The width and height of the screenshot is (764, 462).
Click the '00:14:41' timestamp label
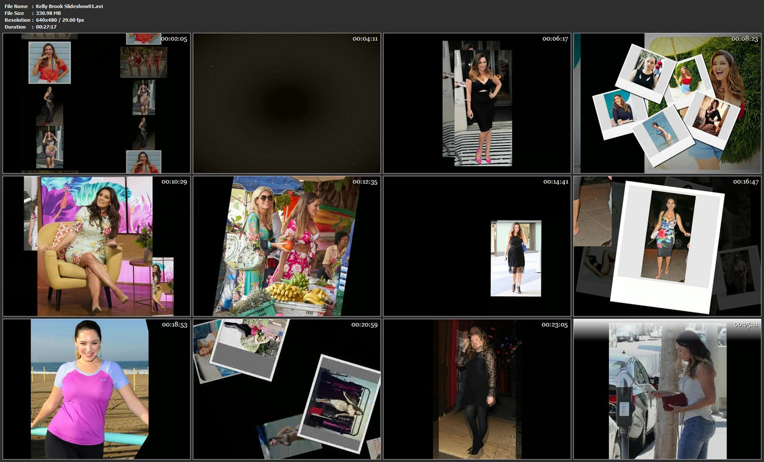coord(555,182)
